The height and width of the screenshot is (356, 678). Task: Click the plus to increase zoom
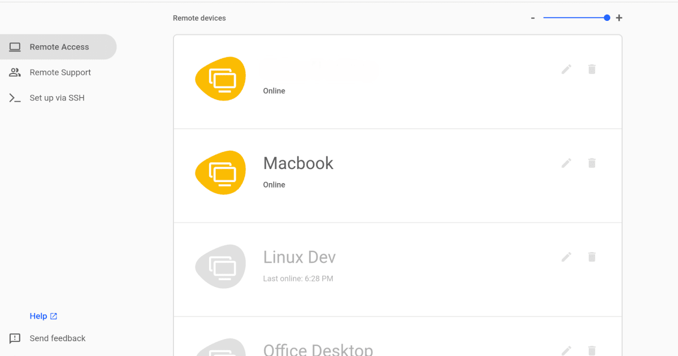(x=619, y=18)
